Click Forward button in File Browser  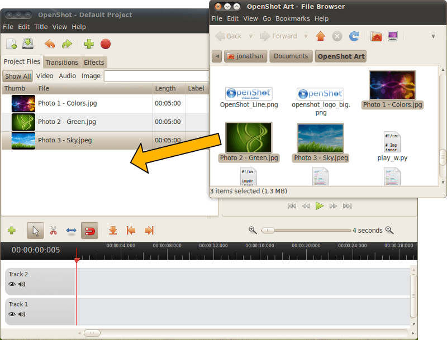[x=278, y=36]
